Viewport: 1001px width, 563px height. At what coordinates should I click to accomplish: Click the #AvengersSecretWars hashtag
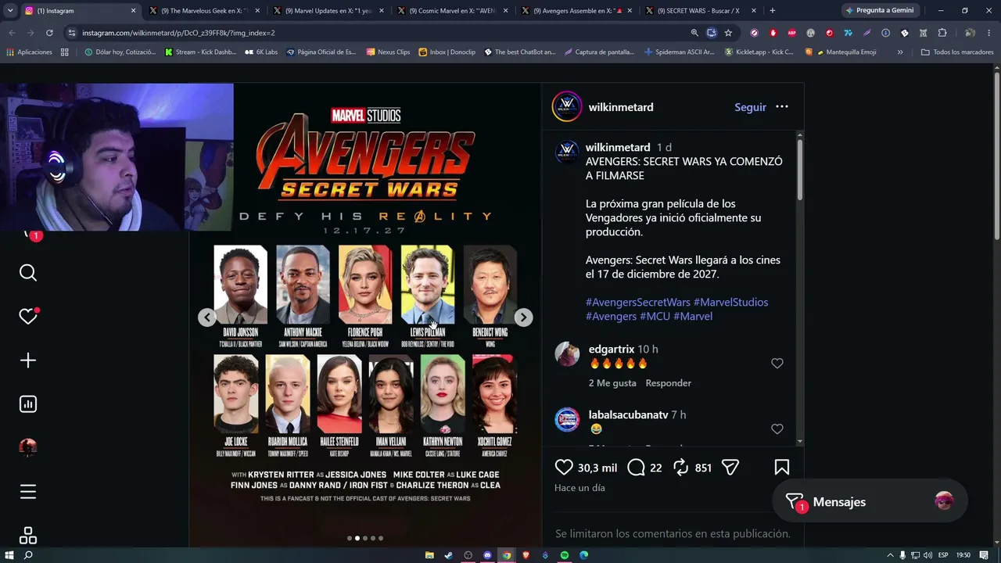[x=638, y=303]
